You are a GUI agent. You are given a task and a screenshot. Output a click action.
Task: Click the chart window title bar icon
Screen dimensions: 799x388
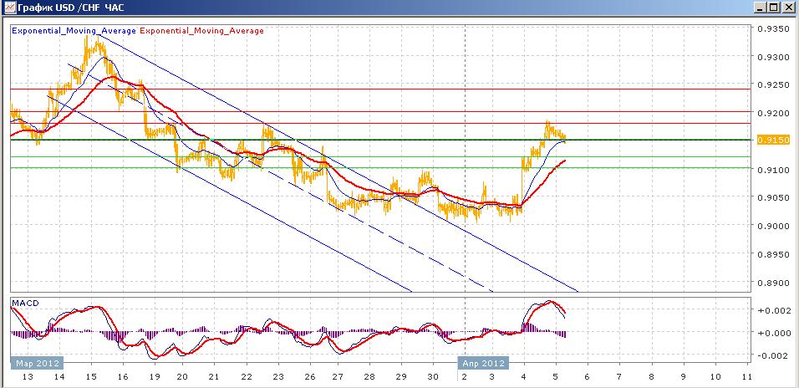tap(10, 8)
